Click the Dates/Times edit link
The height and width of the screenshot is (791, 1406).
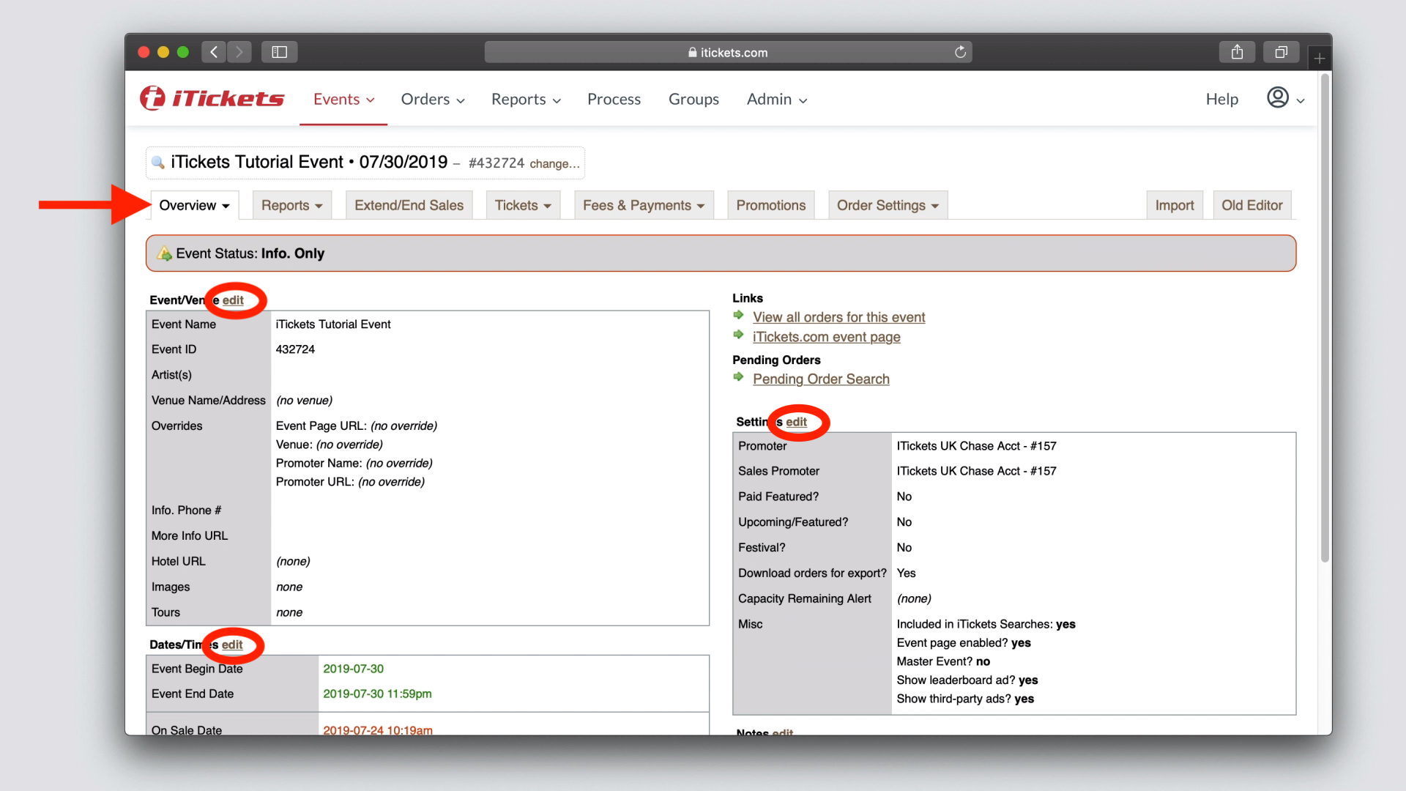(x=232, y=645)
